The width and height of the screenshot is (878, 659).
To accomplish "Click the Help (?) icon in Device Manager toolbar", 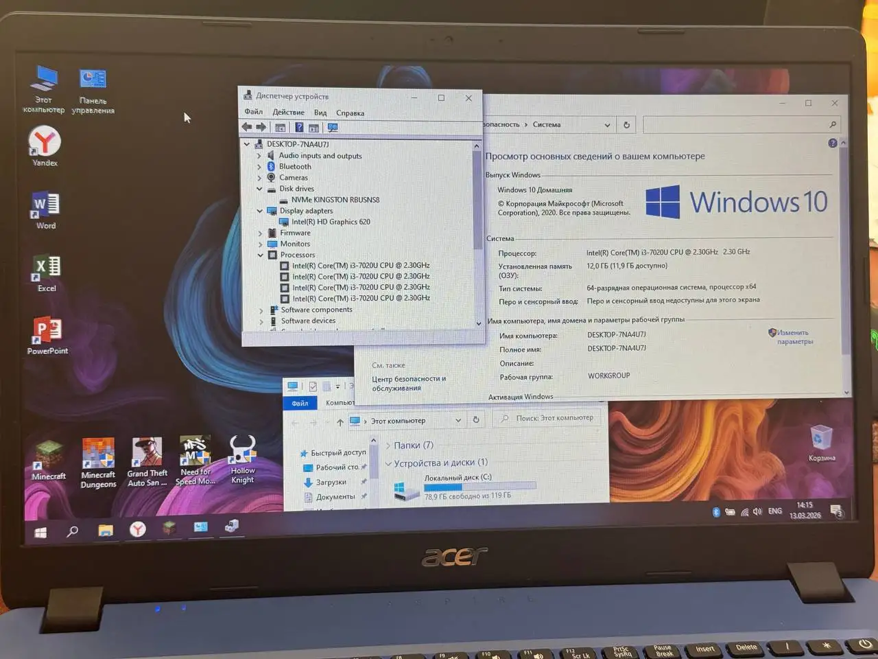I will [299, 127].
